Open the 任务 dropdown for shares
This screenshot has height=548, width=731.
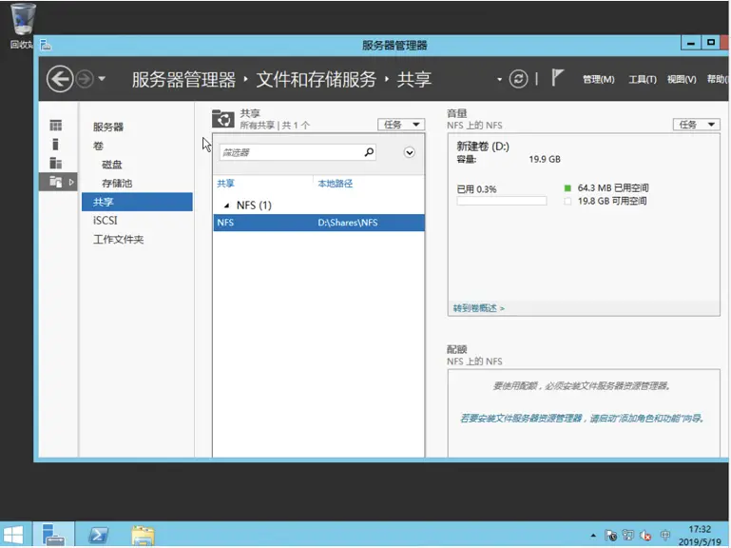[x=401, y=125]
